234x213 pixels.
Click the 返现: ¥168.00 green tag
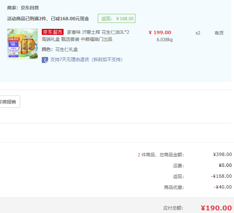(x=117, y=18)
